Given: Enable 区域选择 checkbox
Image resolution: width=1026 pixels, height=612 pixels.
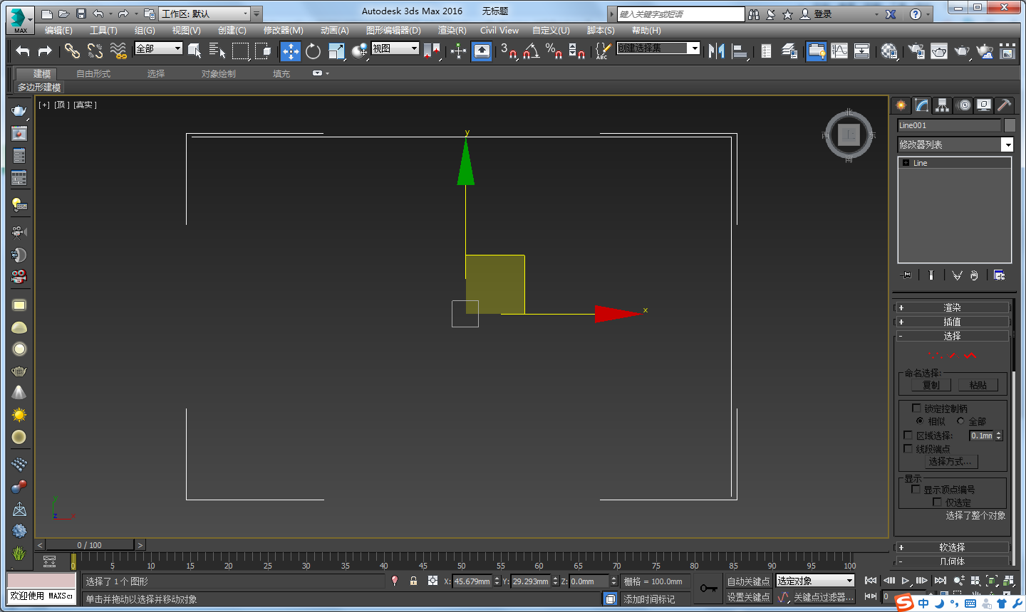Looking at the screenshot, I should (x=908, y=435).
